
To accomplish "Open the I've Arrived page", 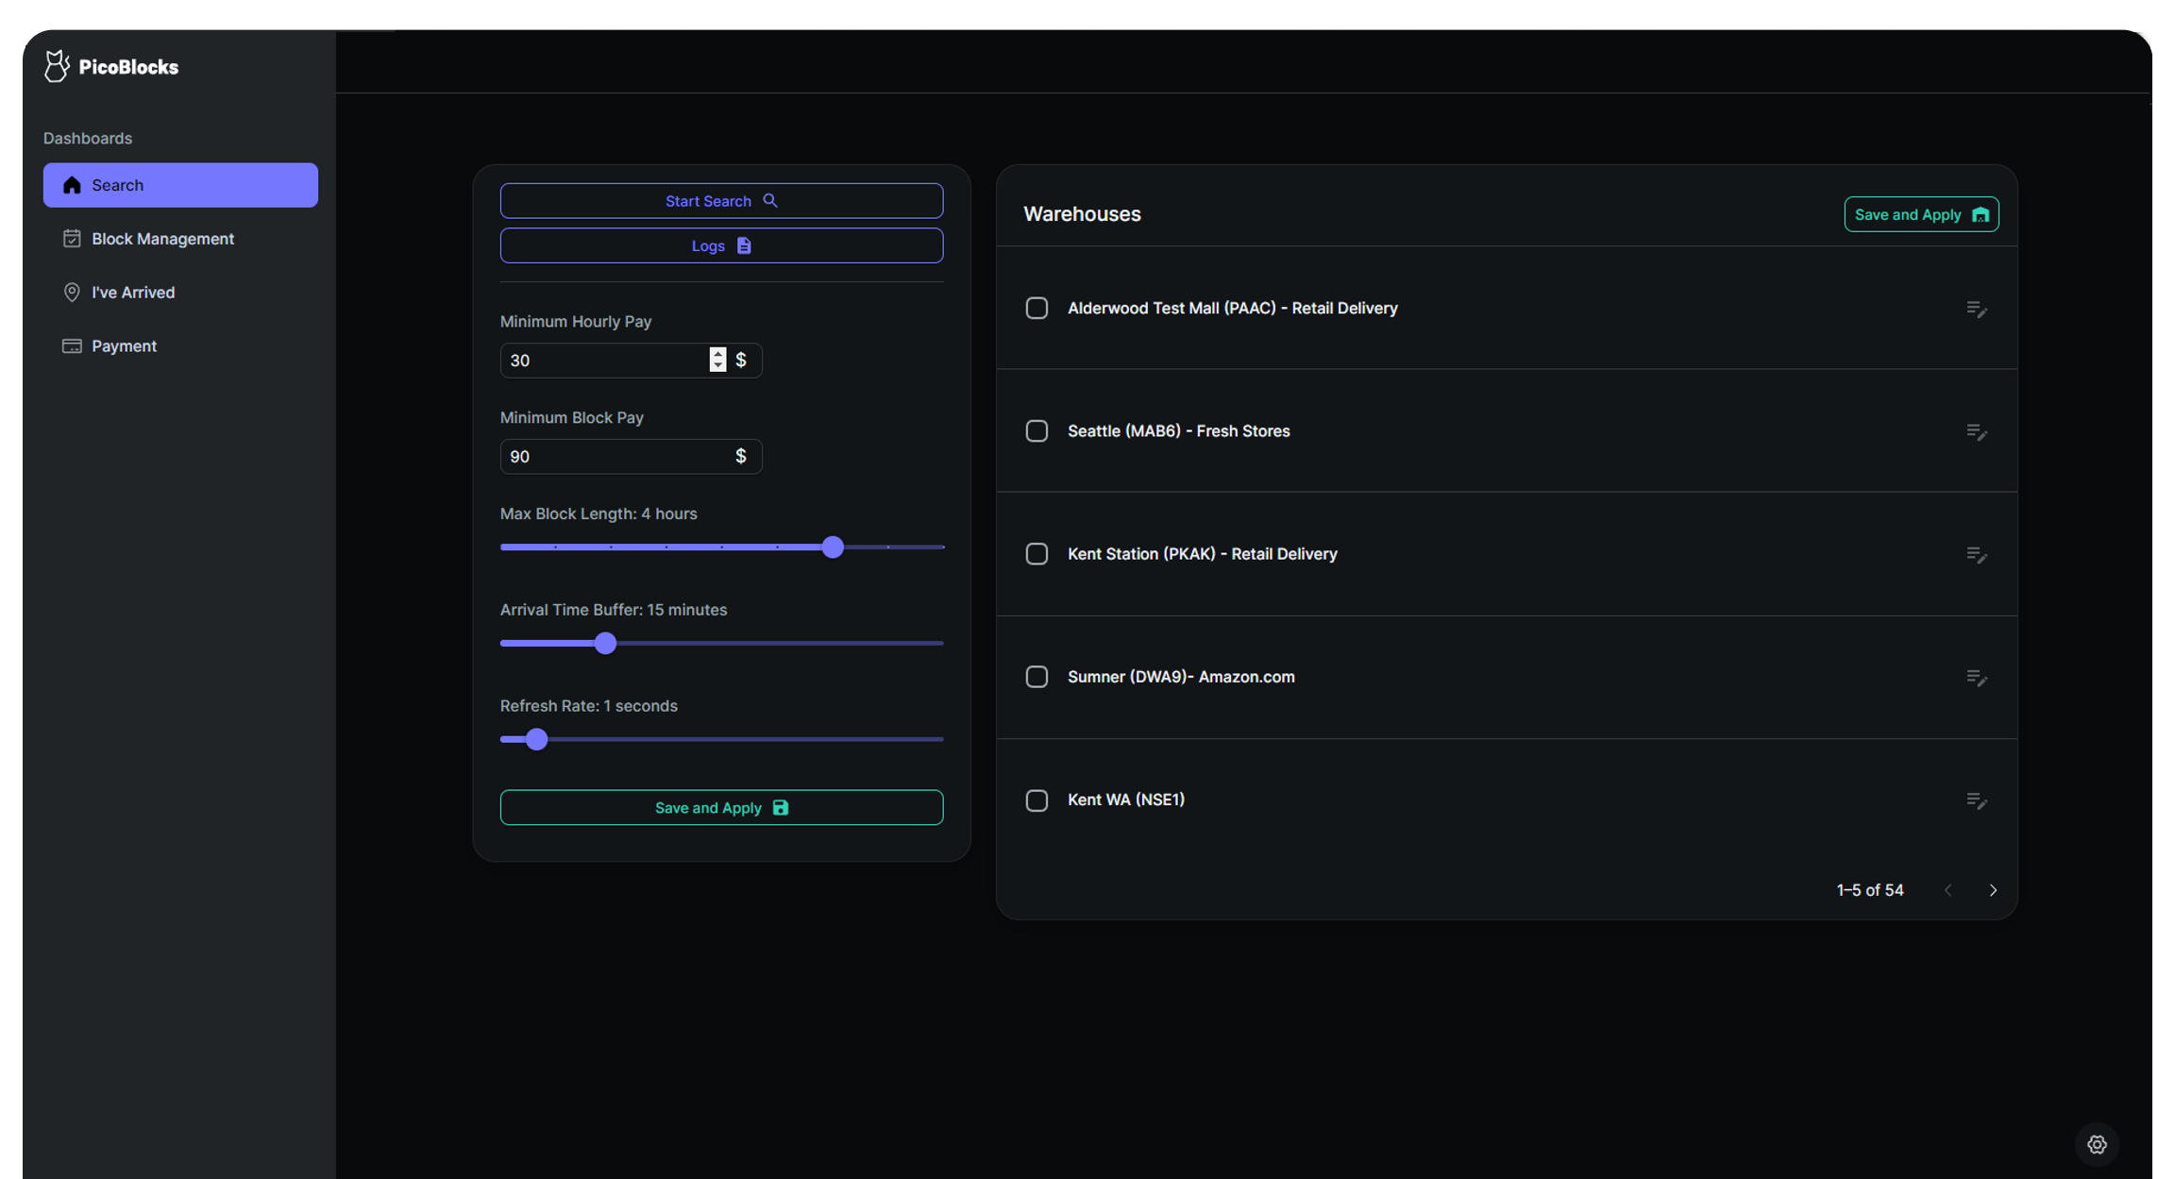I will pos(133,293).
